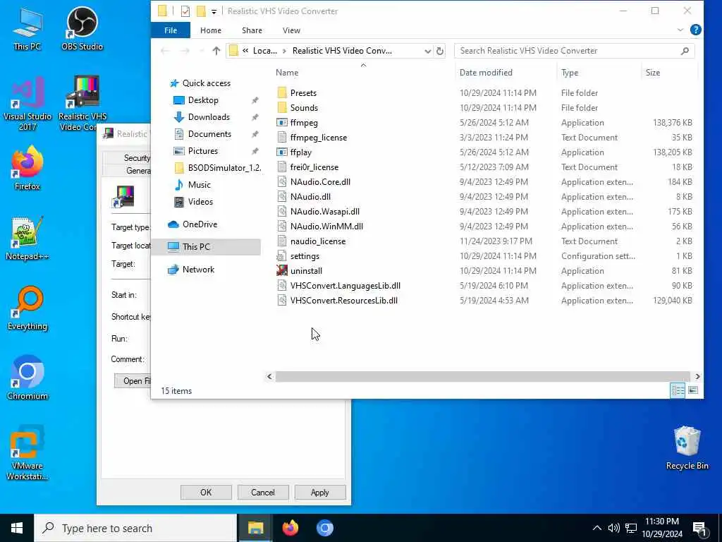This screenshot has height=542, width=722.
Task: Open VMware Workstation desktop shortcut
Action: tap(27, 452)
